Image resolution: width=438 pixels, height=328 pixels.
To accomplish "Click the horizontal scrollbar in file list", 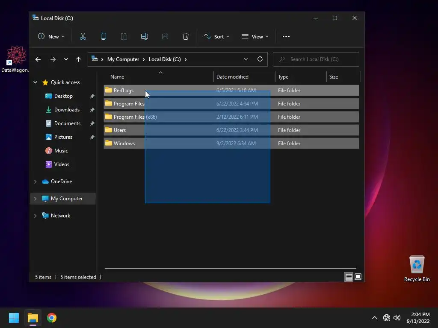I will click(231, 269).
